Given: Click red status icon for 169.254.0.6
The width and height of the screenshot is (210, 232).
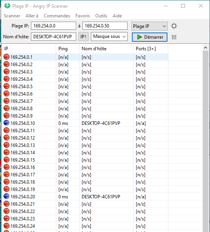Looking at the screenshot, I should (6, 94).
